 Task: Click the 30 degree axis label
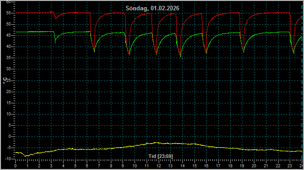pyautogui.click(x=8, y=69)
